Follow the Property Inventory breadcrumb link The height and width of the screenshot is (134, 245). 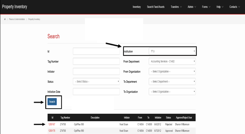(x=34, y=19)
